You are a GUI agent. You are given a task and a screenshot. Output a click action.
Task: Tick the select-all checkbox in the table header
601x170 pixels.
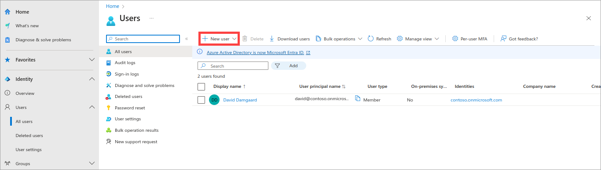(x=202, y=87)
